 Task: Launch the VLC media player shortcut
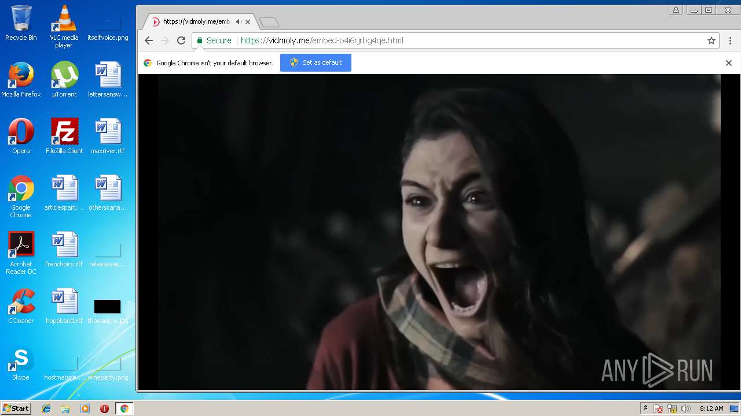click(x=64, y=27)
